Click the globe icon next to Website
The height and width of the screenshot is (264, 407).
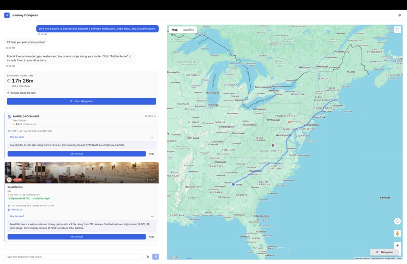pyautogui.click(x=9, y=210)
